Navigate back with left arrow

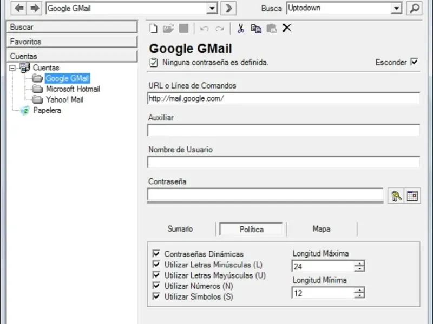coord(19,8)
